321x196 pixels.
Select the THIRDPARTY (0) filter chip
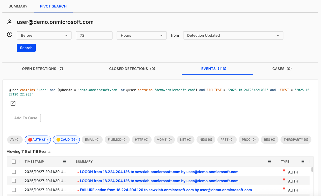click(x=296, y=140)
